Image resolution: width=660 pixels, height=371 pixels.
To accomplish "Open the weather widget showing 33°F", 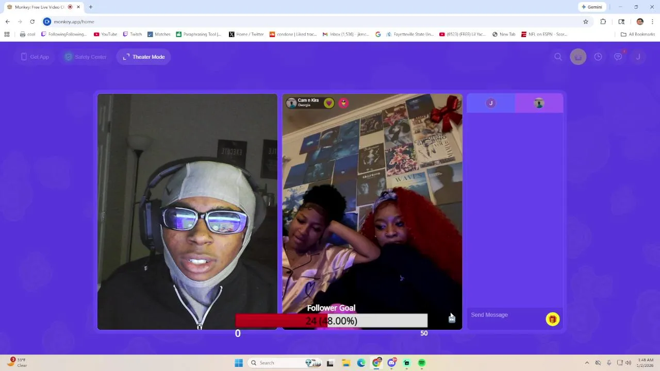I will click(17, 363).
